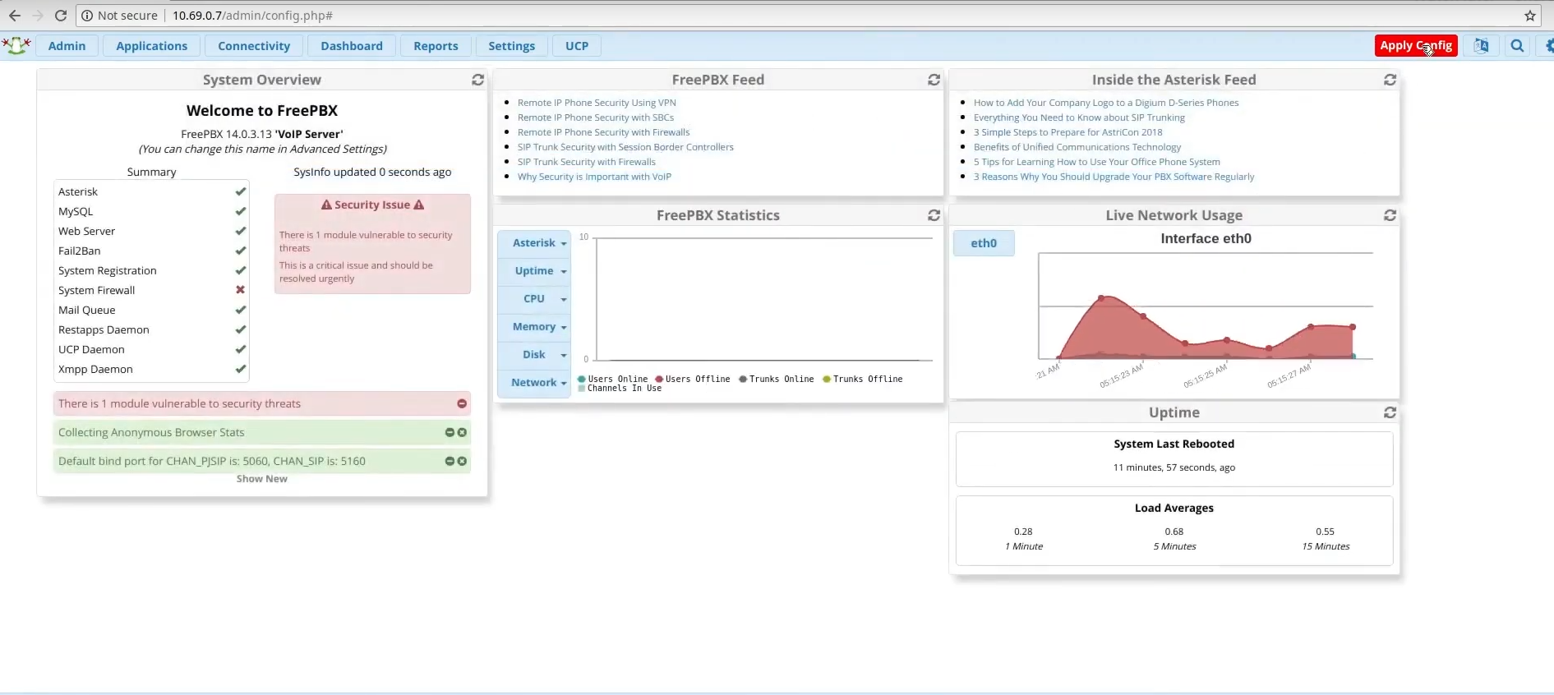Open the UCP menu
The height and width of the screenshot is (695, 1554).
pyautogui.click(x=577, y=46)
